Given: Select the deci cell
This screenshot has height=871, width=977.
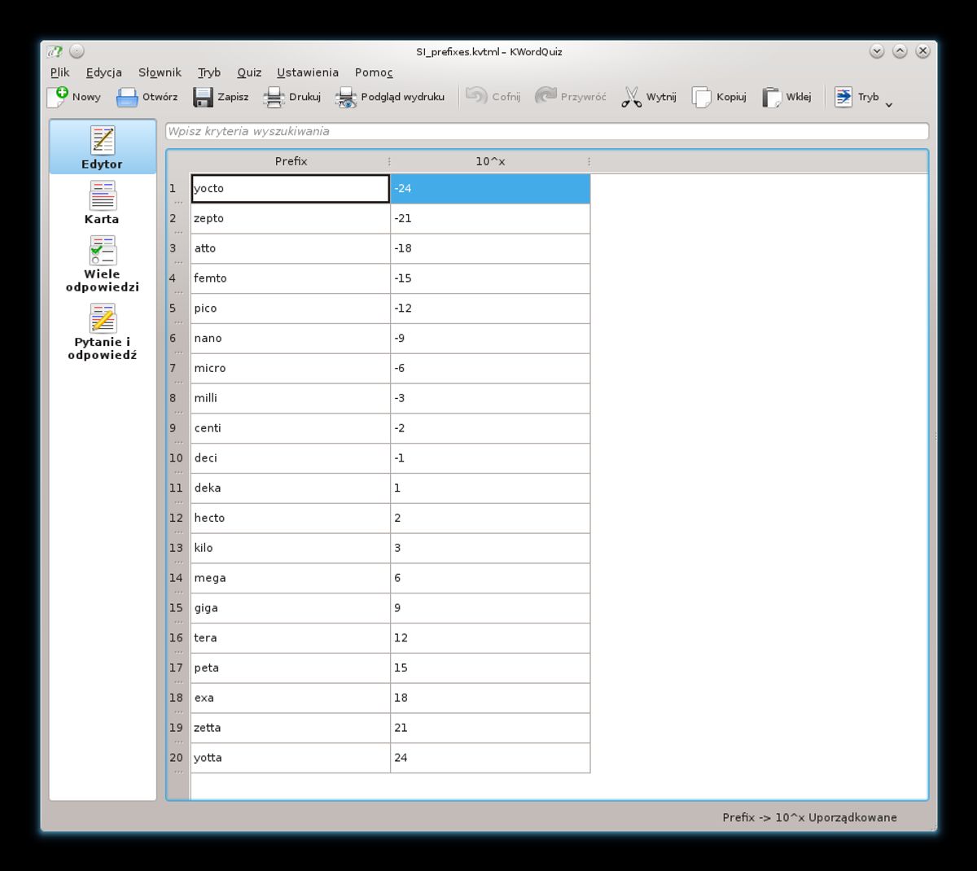Looking at the screenshot, I should pos(291,458).
